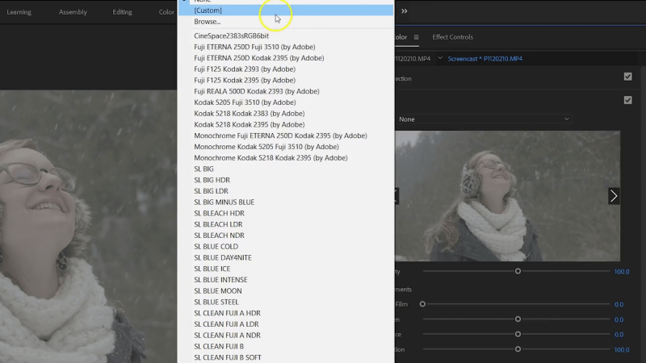Click the Faded Film value 0.0

click(619, 305)
